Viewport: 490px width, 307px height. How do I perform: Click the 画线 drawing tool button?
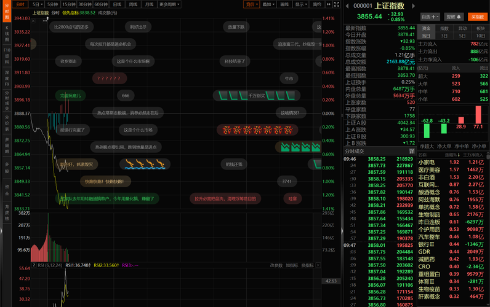(284, 4)
